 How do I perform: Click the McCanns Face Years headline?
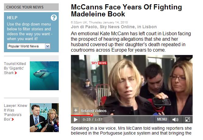pyautogui.click(x=126, y=10)
